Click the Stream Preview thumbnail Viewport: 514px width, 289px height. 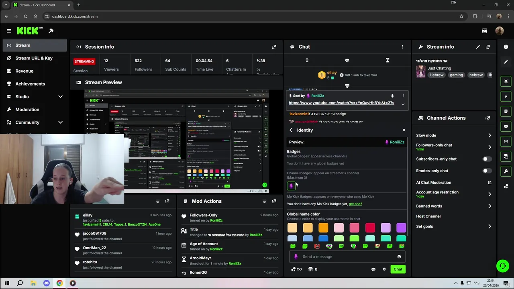point(177,140)
